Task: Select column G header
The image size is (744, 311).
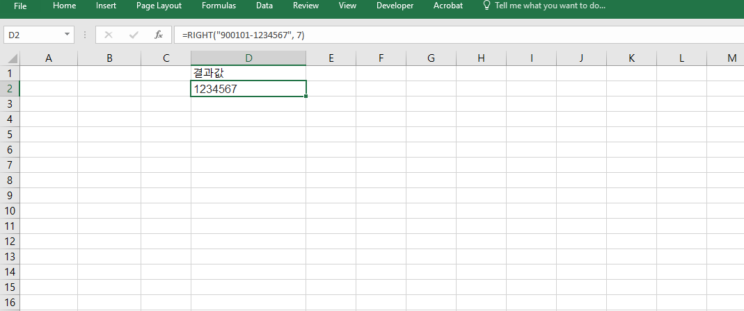Action: pyautogui.click(x=431, y=58)
